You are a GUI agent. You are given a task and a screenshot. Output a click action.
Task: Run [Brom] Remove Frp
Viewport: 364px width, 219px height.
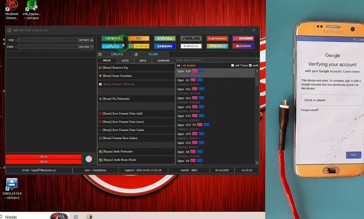point(136,68)
